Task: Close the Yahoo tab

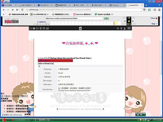Action: point(16,5)
